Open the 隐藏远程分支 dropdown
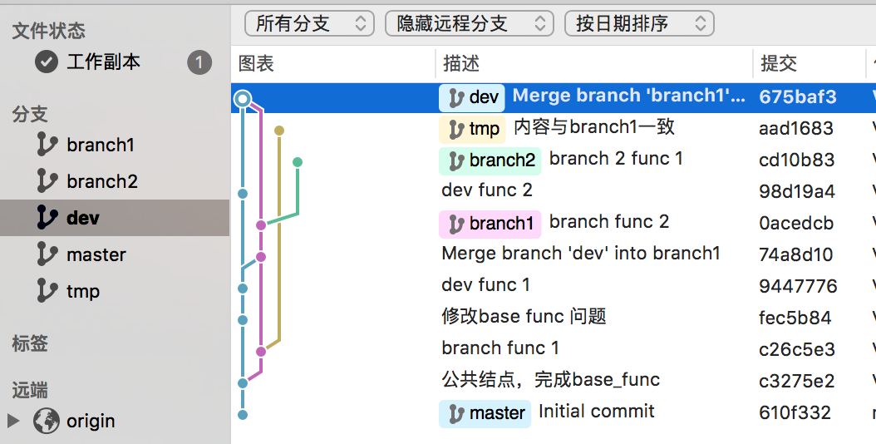The width and height of the screenshot is (876, 444). pyautogui.click(x=469, y=23)
